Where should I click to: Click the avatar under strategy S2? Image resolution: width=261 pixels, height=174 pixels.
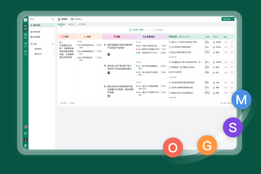pos(109,73)
